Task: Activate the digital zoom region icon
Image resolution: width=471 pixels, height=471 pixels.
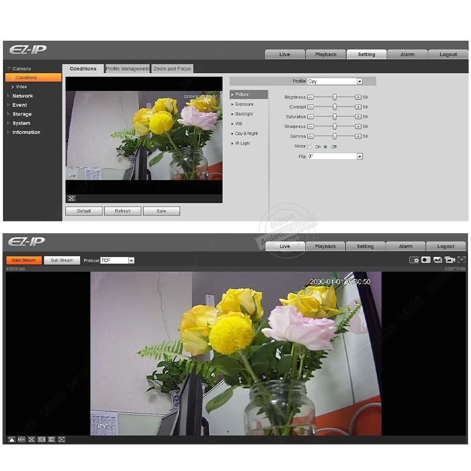Action: coord(414,260)
